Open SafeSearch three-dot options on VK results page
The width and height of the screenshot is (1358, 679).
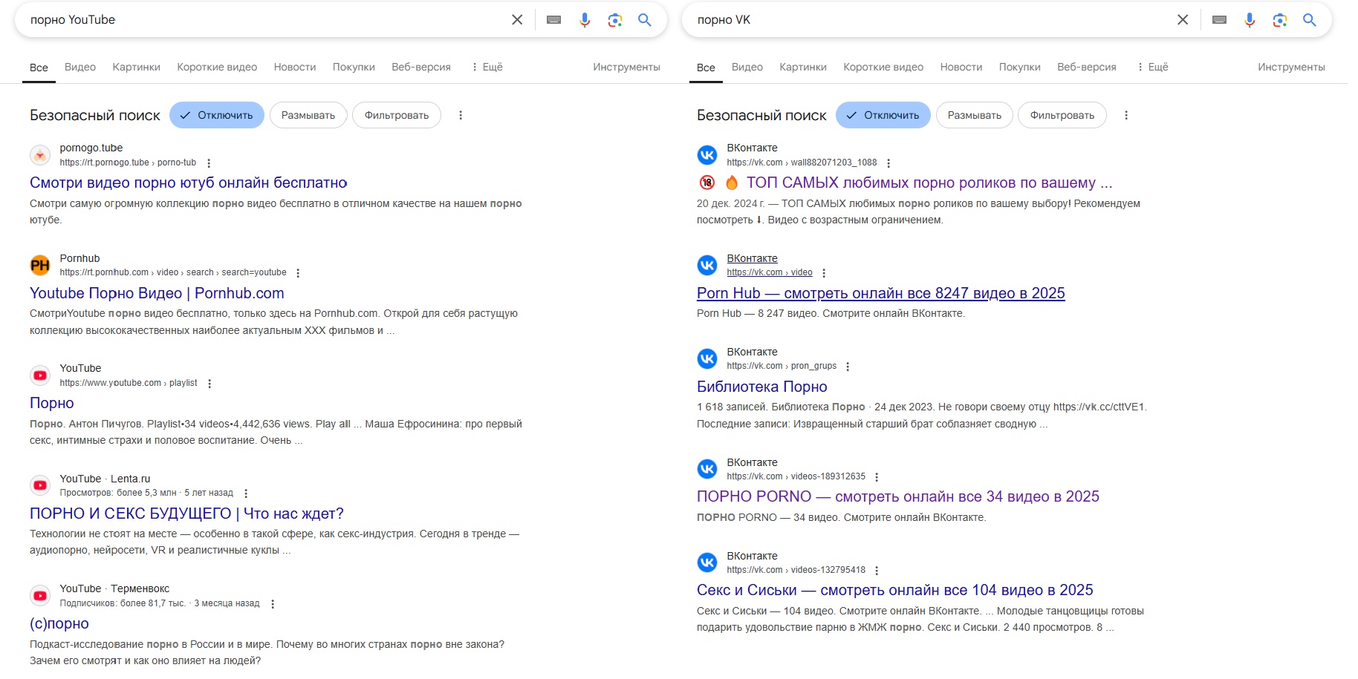pyautogui.click(x=1126, y=115)
